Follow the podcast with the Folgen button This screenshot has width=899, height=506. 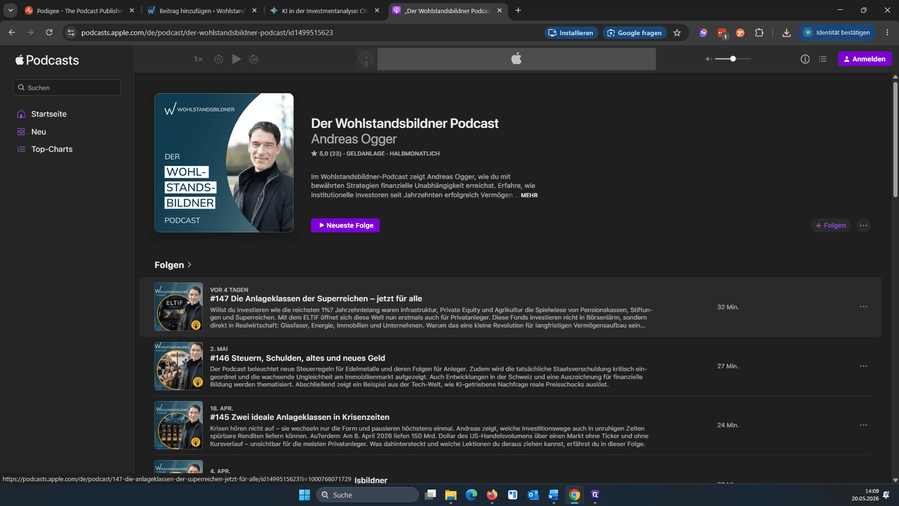click(831, 225)
